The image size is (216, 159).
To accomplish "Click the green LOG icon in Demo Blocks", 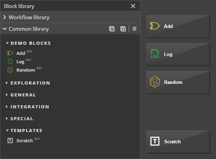I will coord(10,62).
